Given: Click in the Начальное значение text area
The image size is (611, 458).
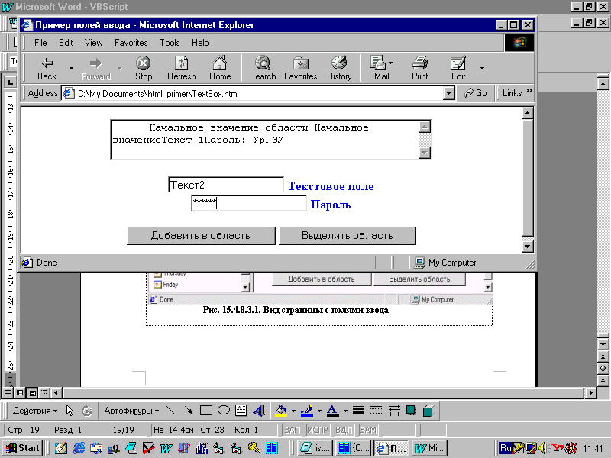Looking at the screenshot, I should 265,140.
